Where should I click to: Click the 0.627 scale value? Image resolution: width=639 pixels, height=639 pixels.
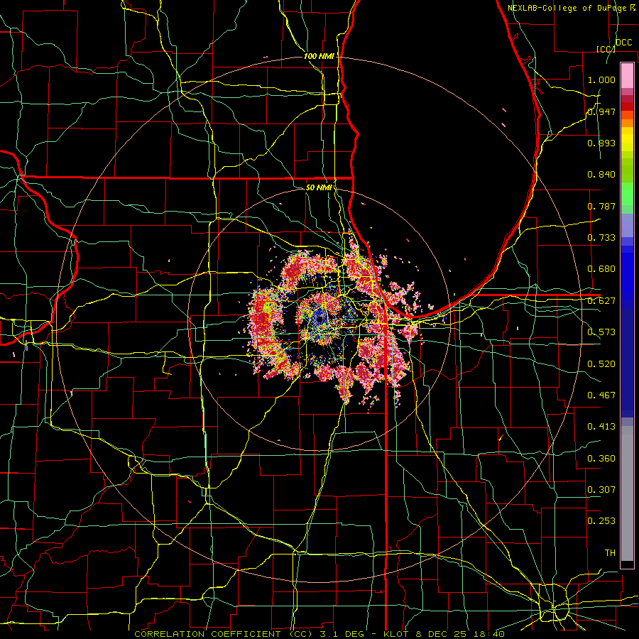tap(601, 301)
